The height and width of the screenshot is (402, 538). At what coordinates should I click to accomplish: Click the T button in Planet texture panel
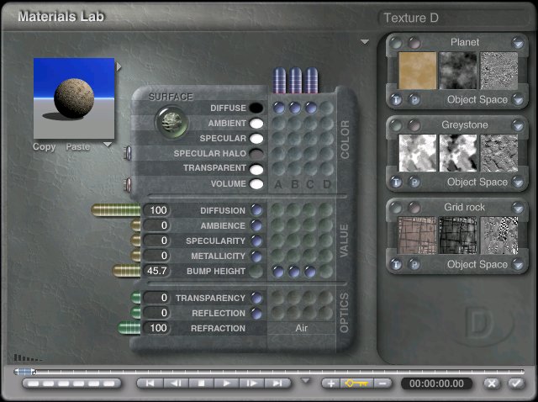[396, 100]
